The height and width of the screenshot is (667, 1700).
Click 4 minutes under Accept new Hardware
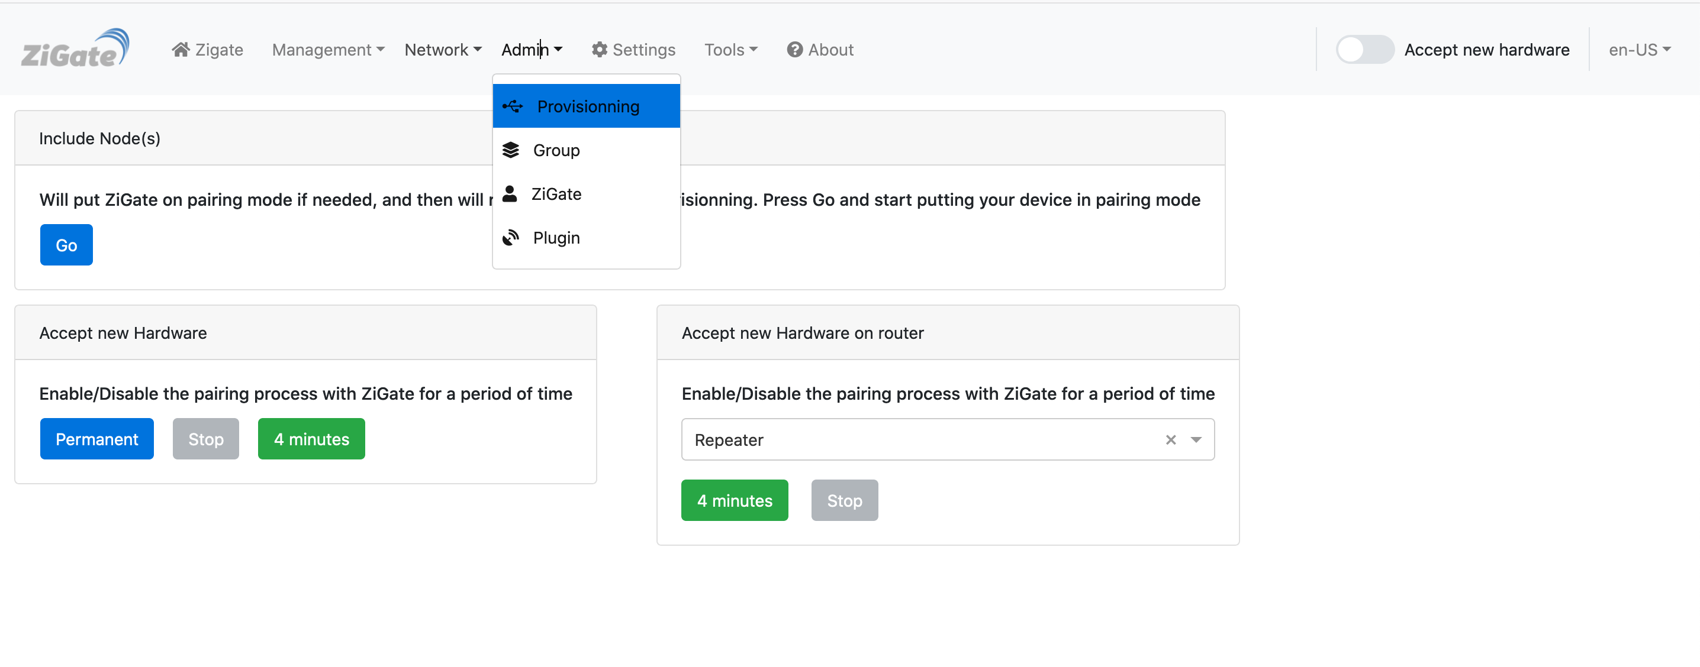point(311,439)
